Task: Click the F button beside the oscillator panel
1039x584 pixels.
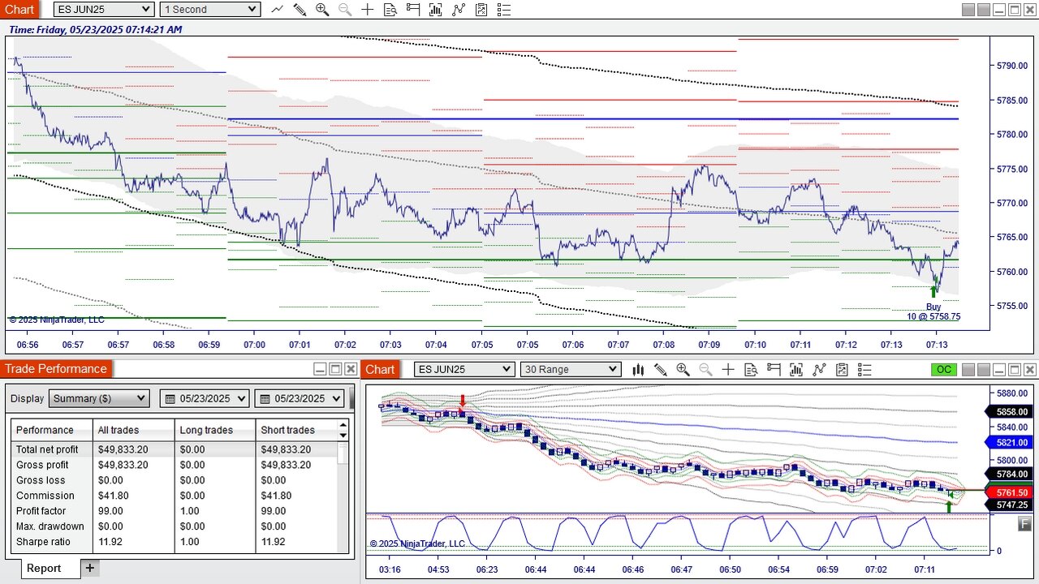Action: [x=1024, y=525]
